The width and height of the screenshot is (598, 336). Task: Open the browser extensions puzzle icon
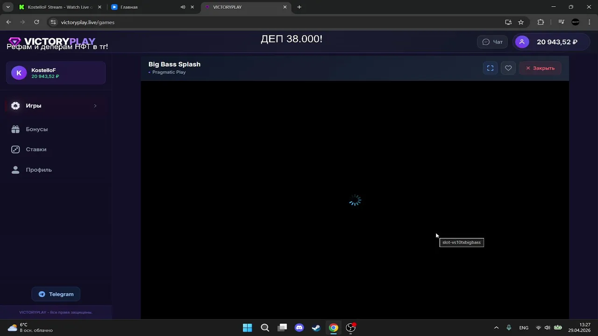point(541,22)
